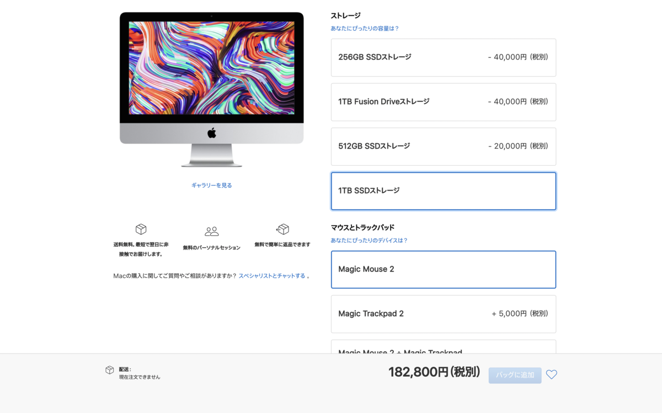Click the easy returns box icon
This screenshot has height=413, width=662.
[x=282, y=229]
